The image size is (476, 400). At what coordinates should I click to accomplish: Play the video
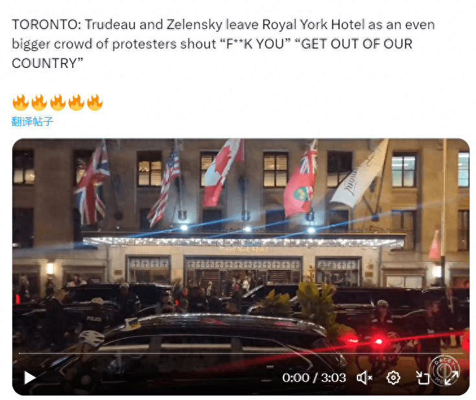coord(30,378)
